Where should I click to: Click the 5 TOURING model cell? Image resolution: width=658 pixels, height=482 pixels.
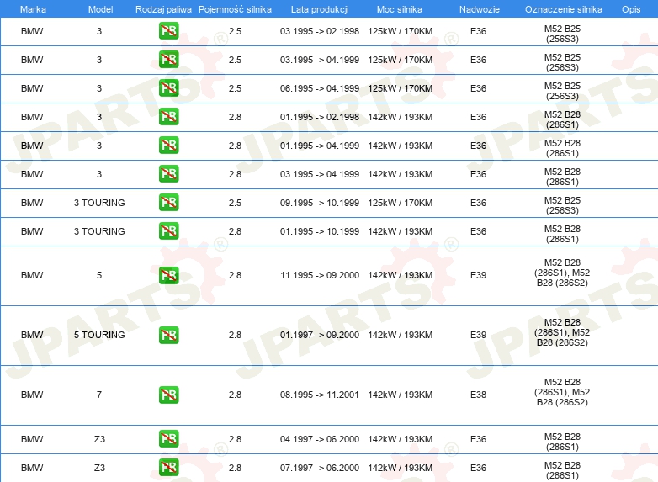(x=99, y=335)
